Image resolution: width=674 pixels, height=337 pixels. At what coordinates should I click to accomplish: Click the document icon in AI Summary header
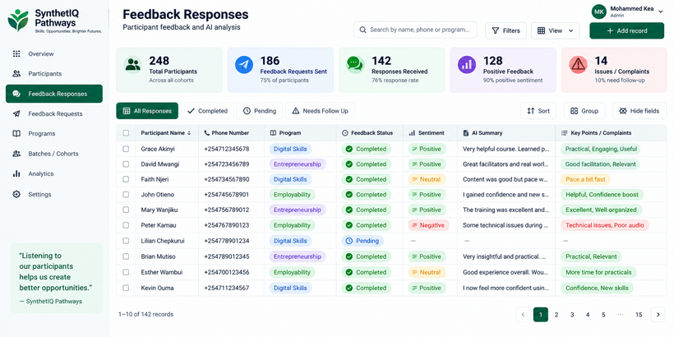tap(465, 133)
